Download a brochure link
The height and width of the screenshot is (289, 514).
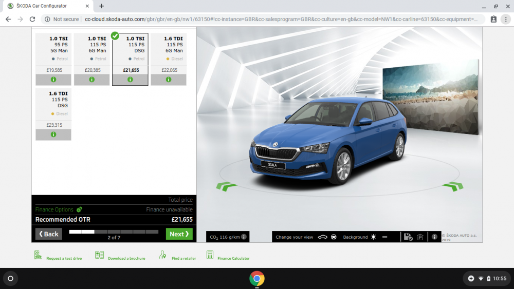(x=126, y=258)
